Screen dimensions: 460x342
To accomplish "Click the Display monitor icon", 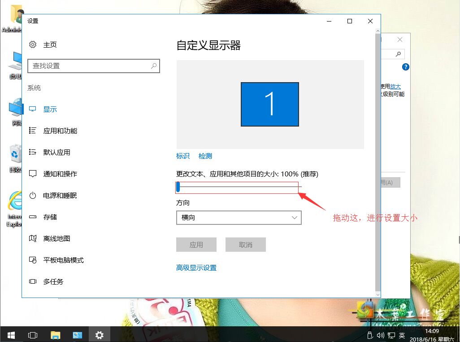I will tap(33, 109).
